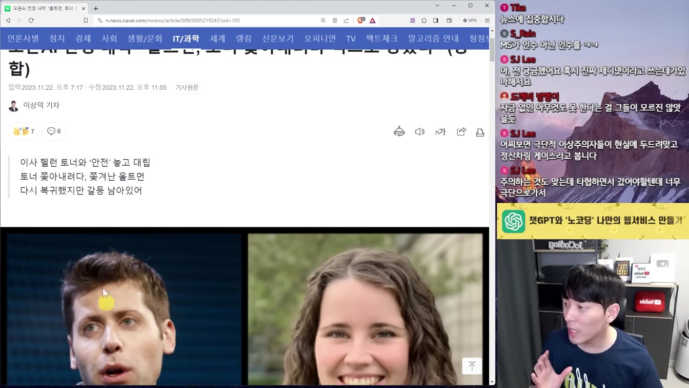Open the browser hamburger menu
Screen dimensions: 689x388
click(x=487, y=21)
